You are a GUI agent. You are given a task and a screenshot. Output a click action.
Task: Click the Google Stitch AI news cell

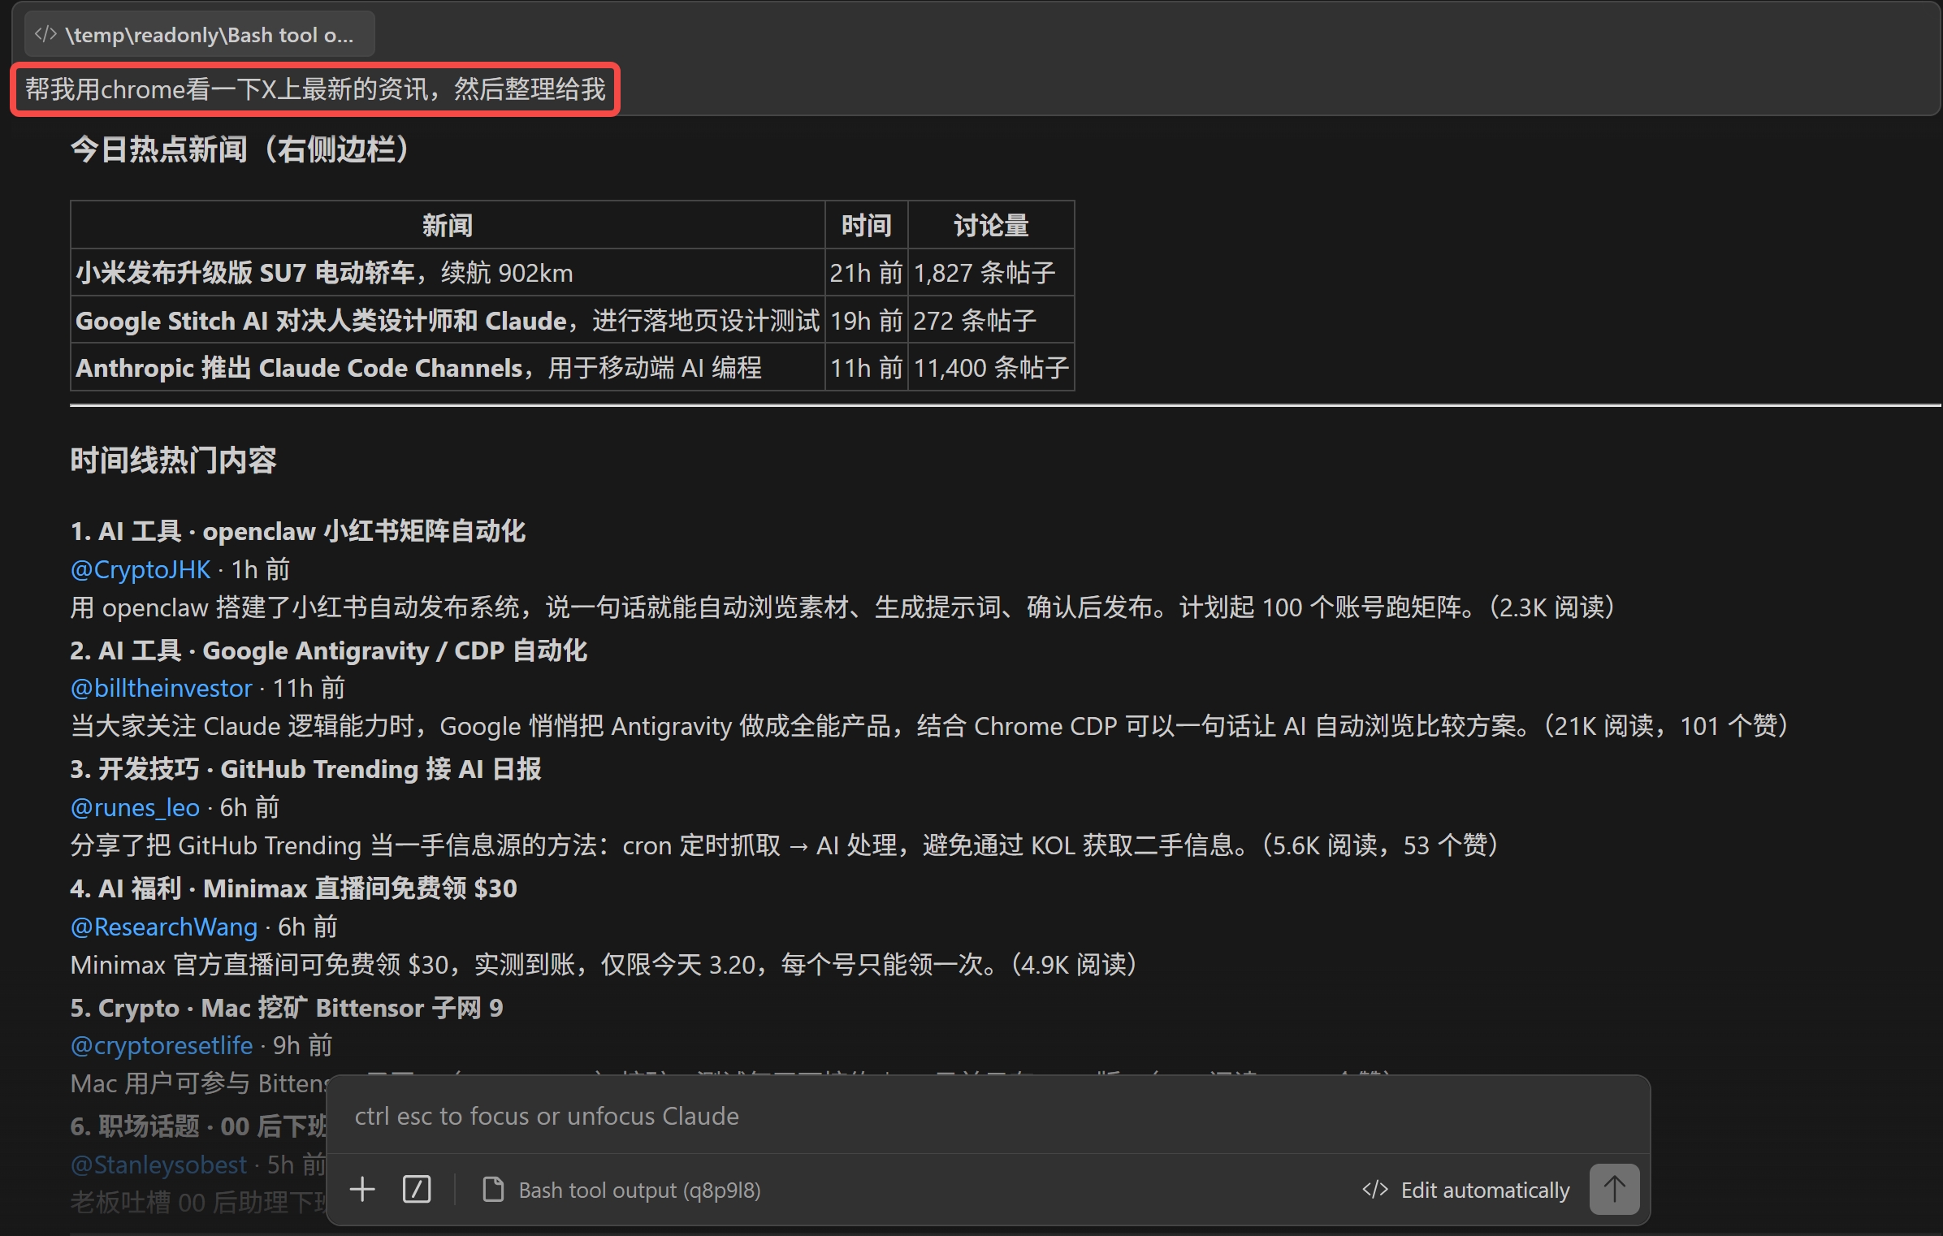(x=448, y=320)
